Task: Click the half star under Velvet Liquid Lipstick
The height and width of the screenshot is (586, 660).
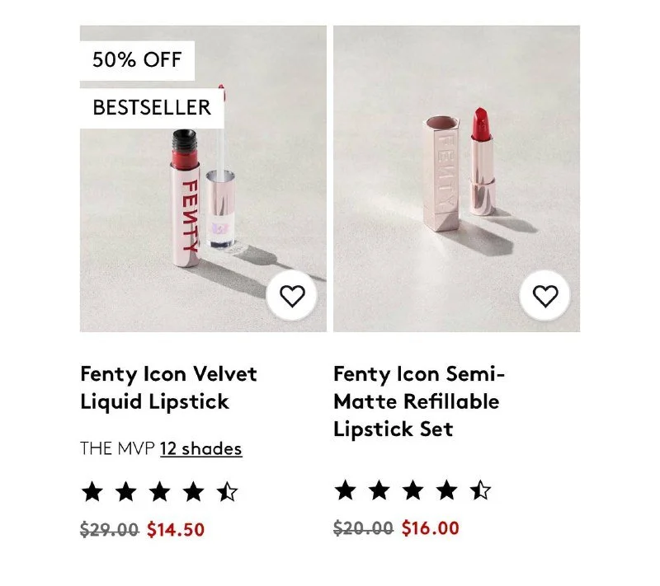Action: pos(228,492)
